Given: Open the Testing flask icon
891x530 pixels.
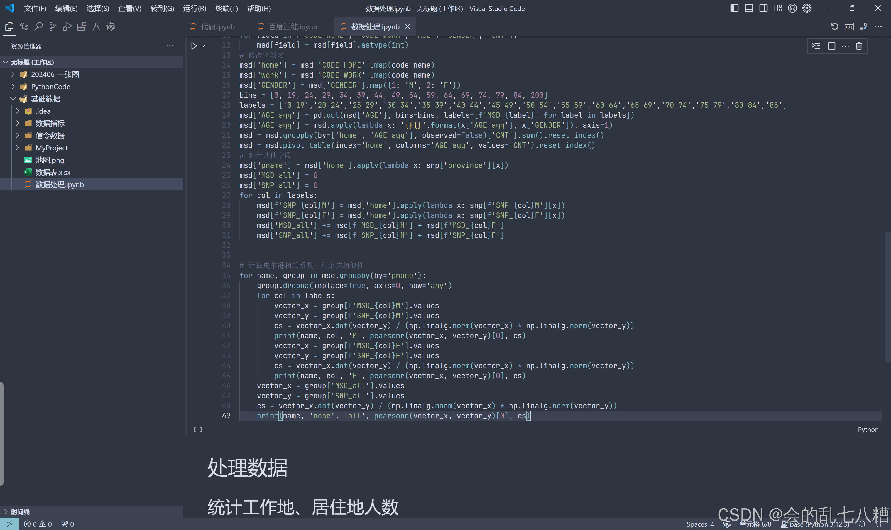Looking at the screenshot, I should click(x=96, y=26).
